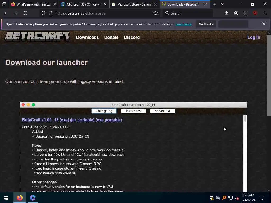Image resolution: width=271 pixels, height=203 pixels.
Task: Open the Downloads nav item
Action: click(x=87, y=37)
